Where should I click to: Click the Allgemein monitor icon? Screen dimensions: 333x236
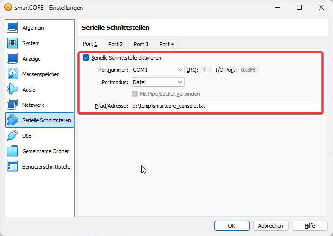(13, 27)
